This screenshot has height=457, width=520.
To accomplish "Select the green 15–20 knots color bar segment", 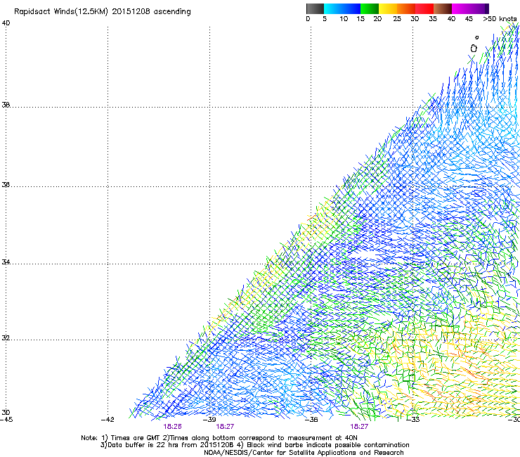I will tap(370, 8).
